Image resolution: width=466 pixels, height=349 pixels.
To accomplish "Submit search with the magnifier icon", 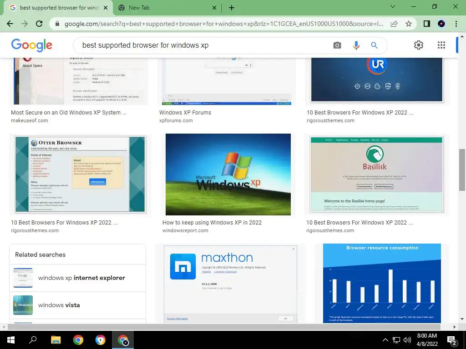I will tap(374, 45).
